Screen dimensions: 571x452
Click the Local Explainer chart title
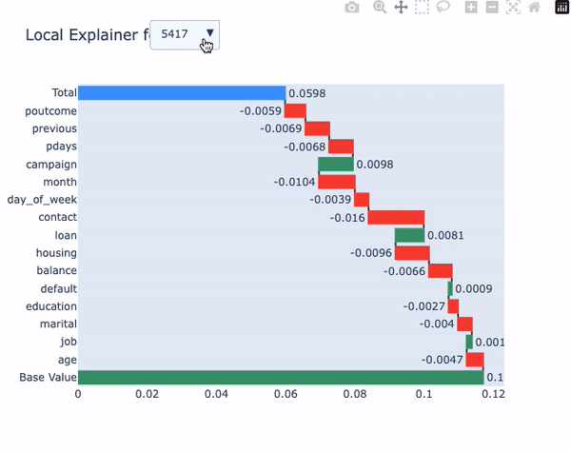(88, 35)
